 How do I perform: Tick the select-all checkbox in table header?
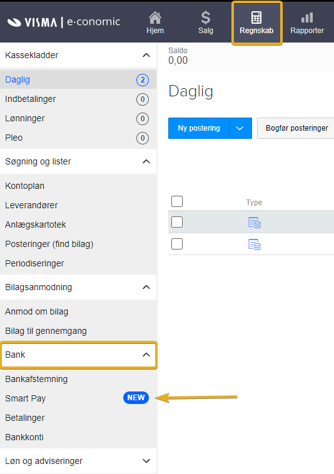coord(177,201)
